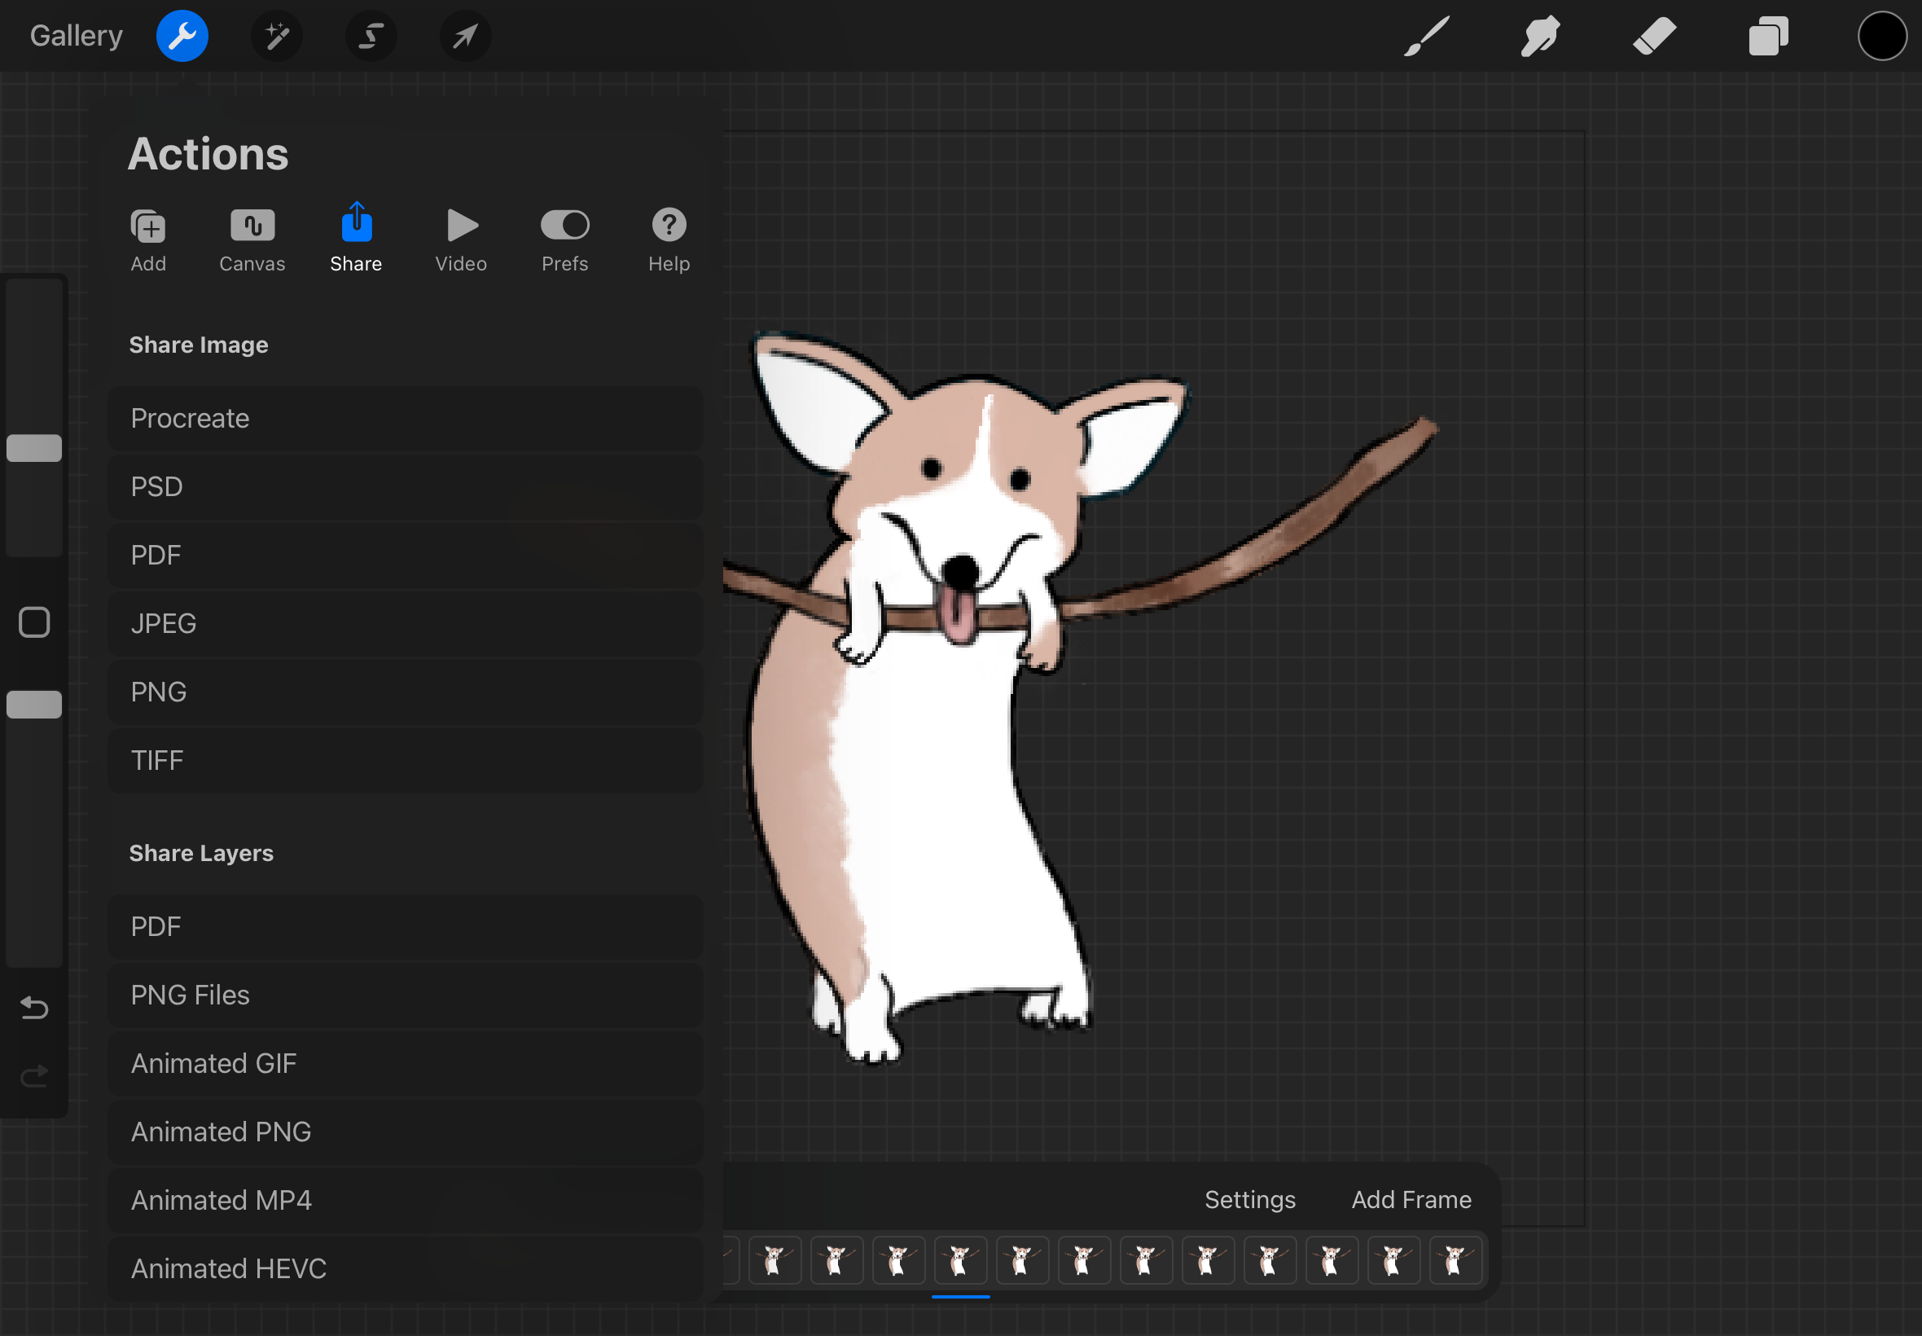The height and width of the screenshot is (1336, 1922).
Task: Click the Undo arrow in sidebar
Action: point(34,1007)
